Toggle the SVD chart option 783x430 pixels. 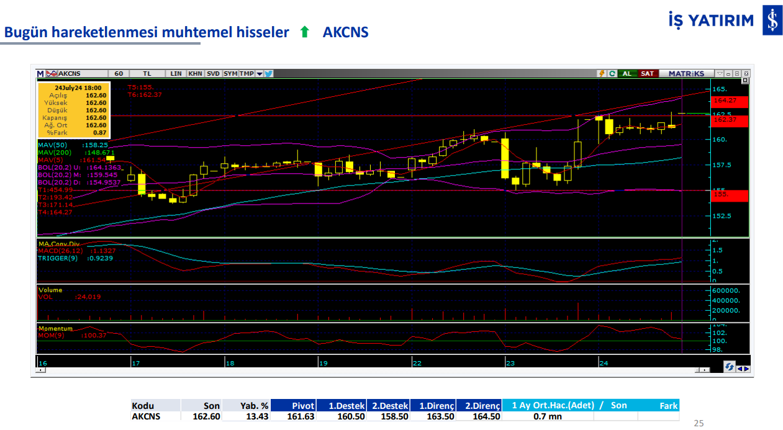(x=213, y=73)
